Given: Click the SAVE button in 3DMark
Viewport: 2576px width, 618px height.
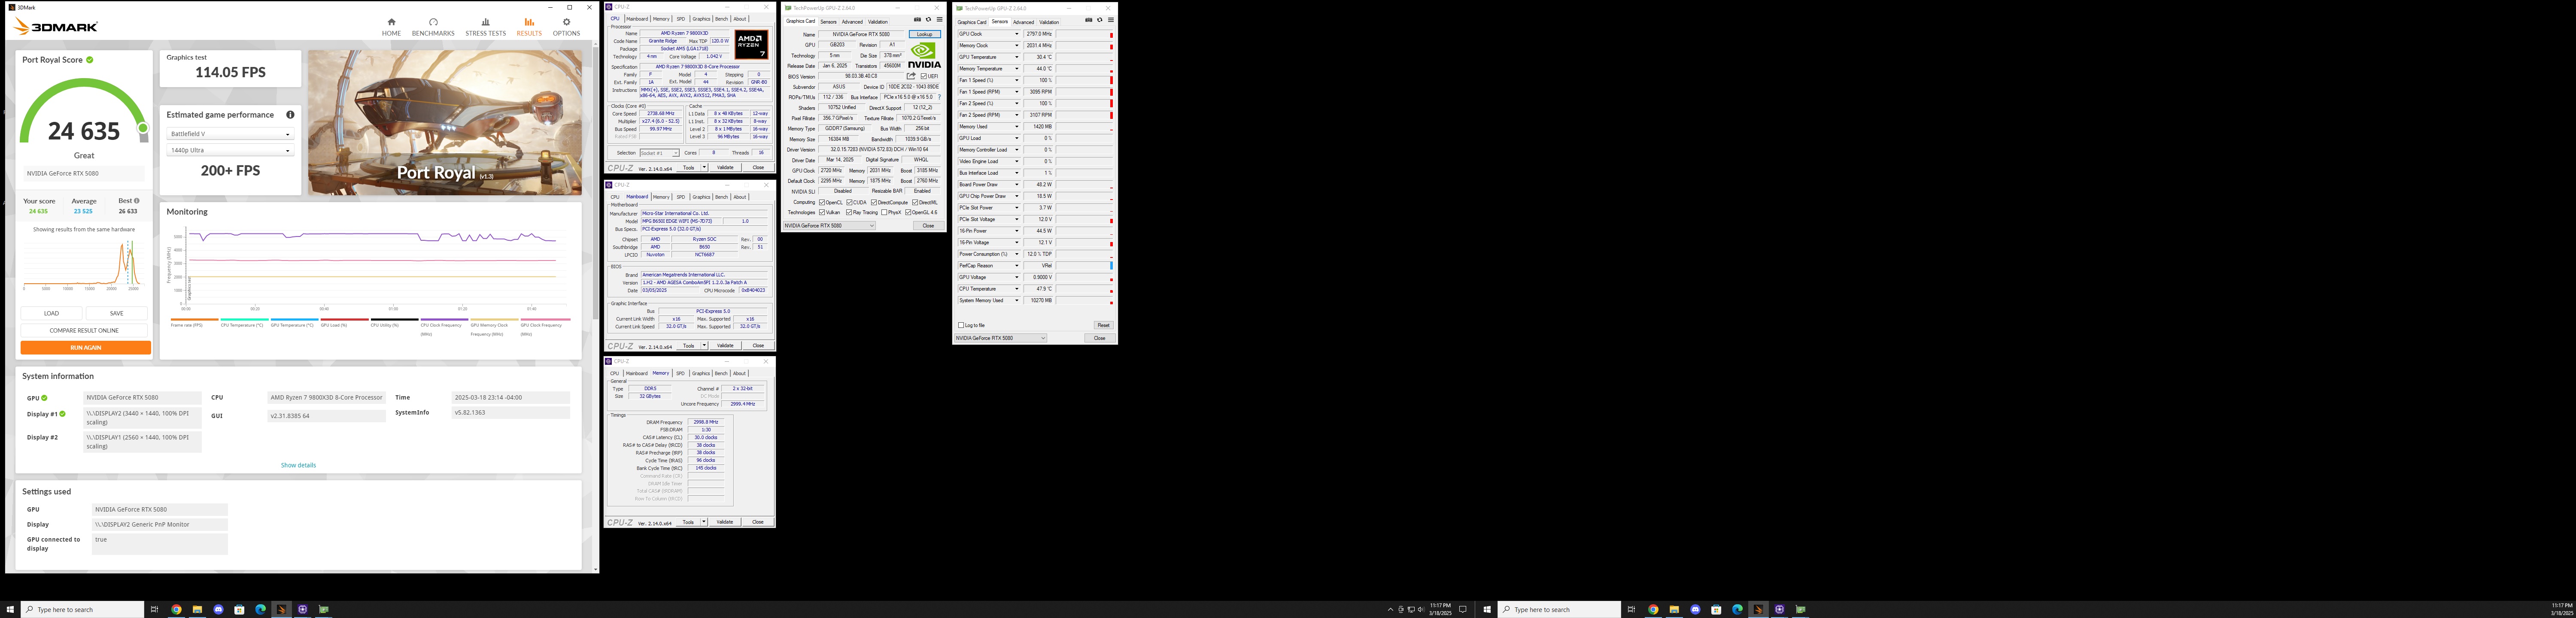Looking at the screenshot, I should tap(117, 313).
